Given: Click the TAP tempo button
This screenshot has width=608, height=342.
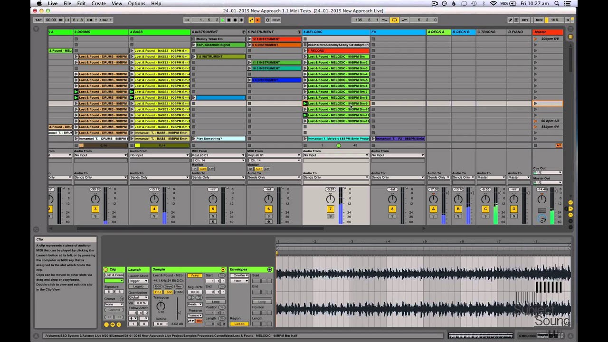Looking at the screenshot, I should pos(38,20).
